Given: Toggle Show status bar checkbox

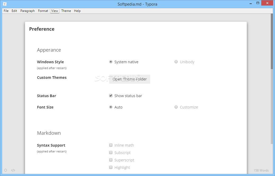Looking at the screenshot, I should tap(111, 96).
